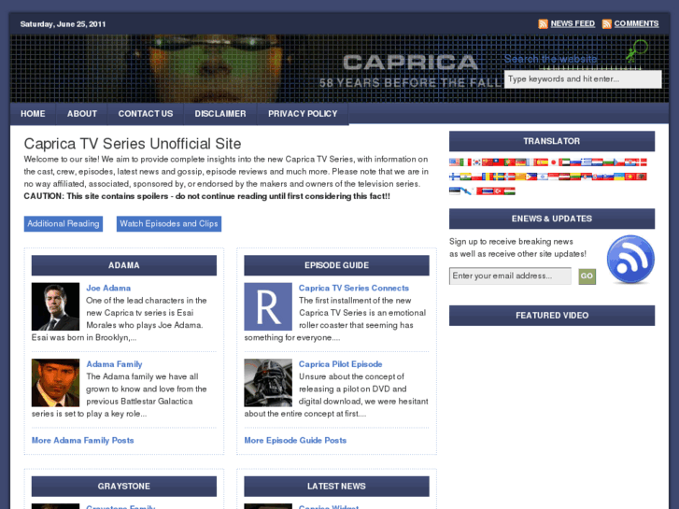Pick the Vietnamese flag in Translator

pyautogui.click(x=630, y=177)
